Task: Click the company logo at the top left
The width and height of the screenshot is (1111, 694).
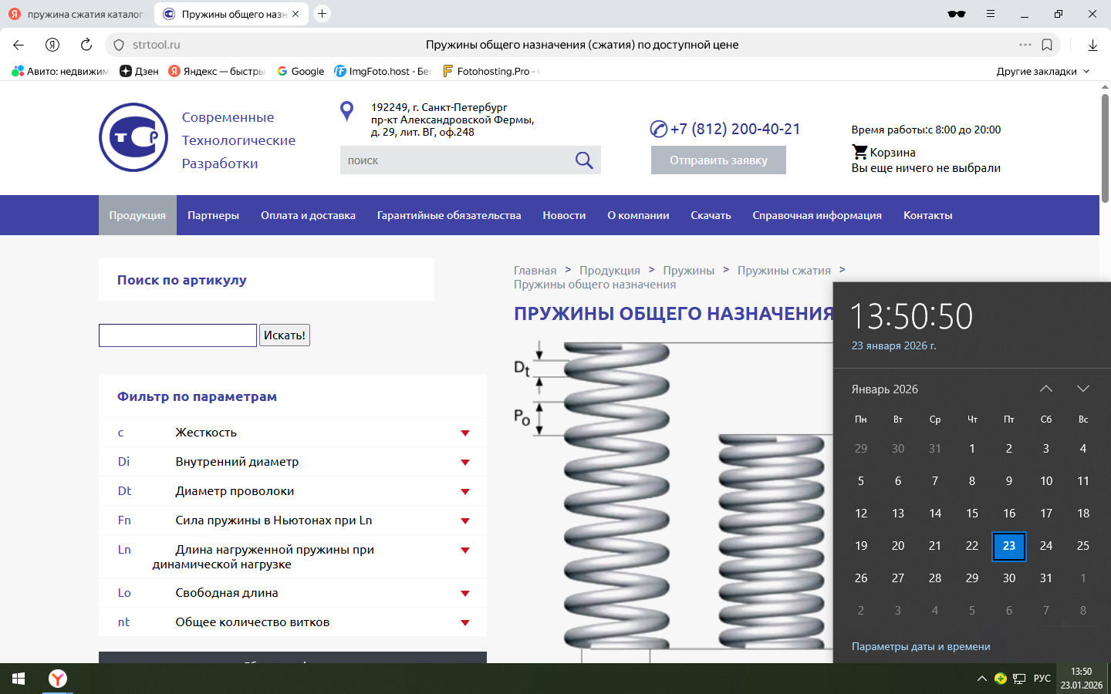Action: pyautogui.click(x=133, y=137)
